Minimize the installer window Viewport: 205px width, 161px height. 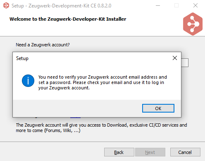pyautogui.click(x=158, y=6)
